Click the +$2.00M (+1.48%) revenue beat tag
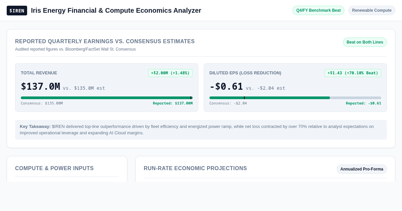 point(170,73)
